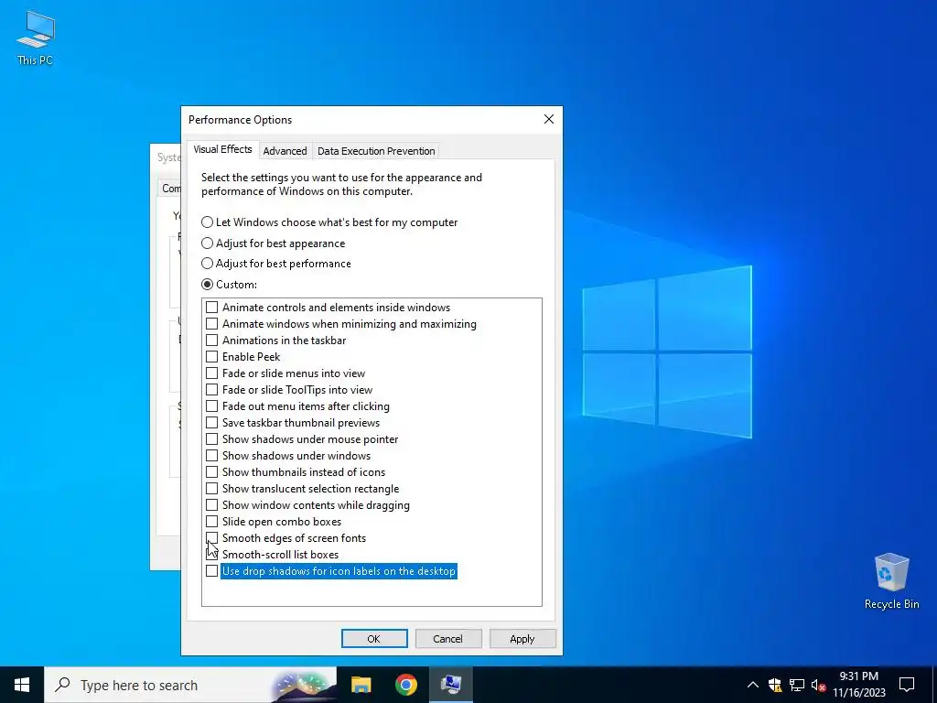Show hidden system tray icons
The width and height of the screenshot is (937, 703).
753,685
